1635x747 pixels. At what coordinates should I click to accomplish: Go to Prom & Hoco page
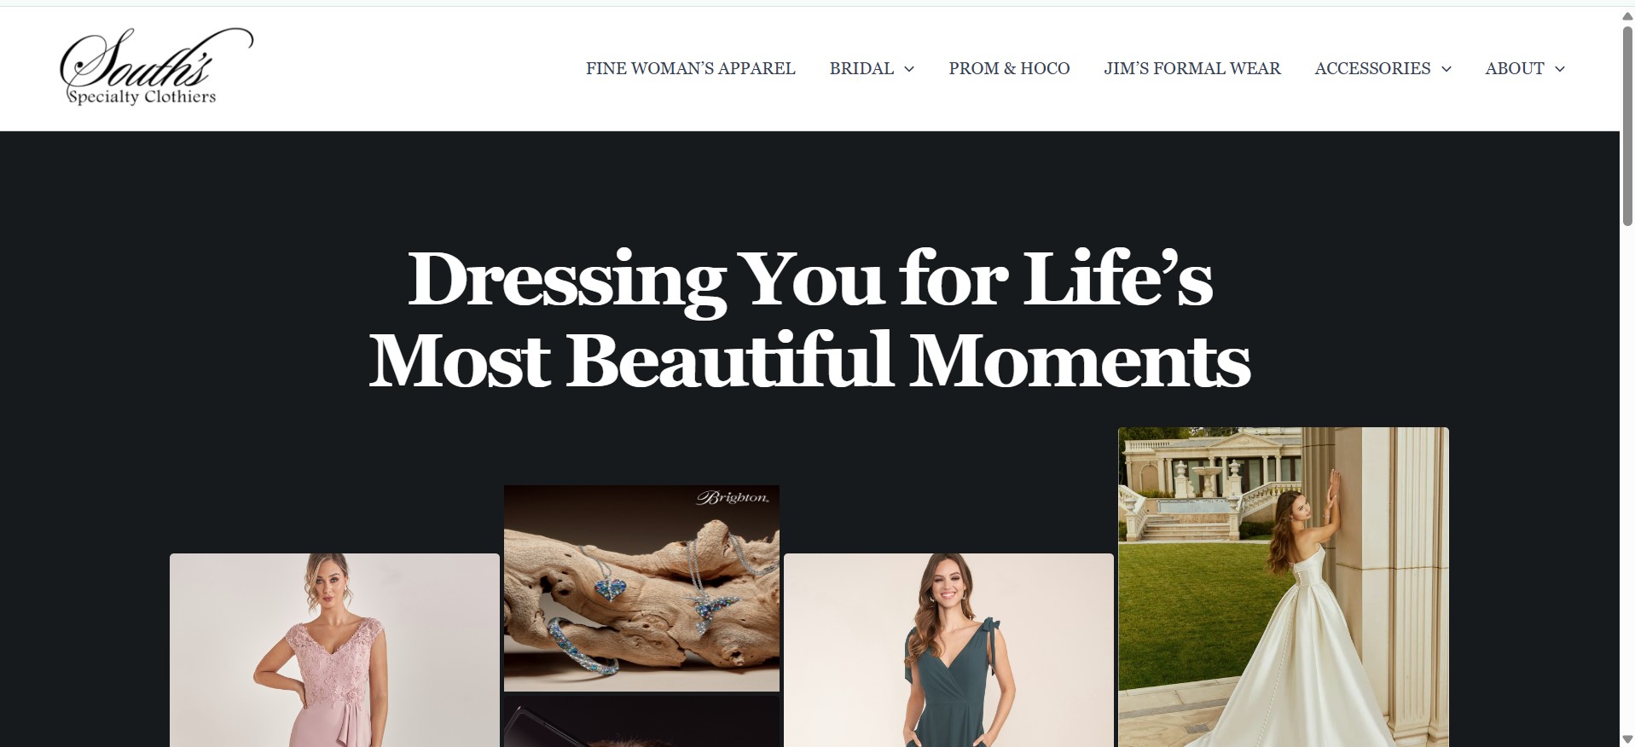click(x=1009, y=68)
